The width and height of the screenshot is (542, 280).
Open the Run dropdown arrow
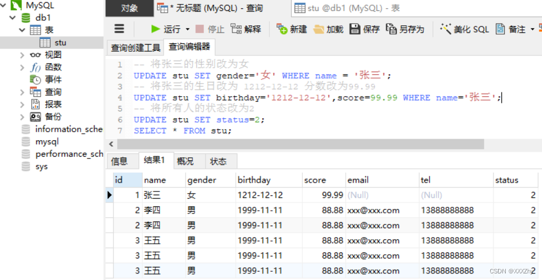pos(187,29)
